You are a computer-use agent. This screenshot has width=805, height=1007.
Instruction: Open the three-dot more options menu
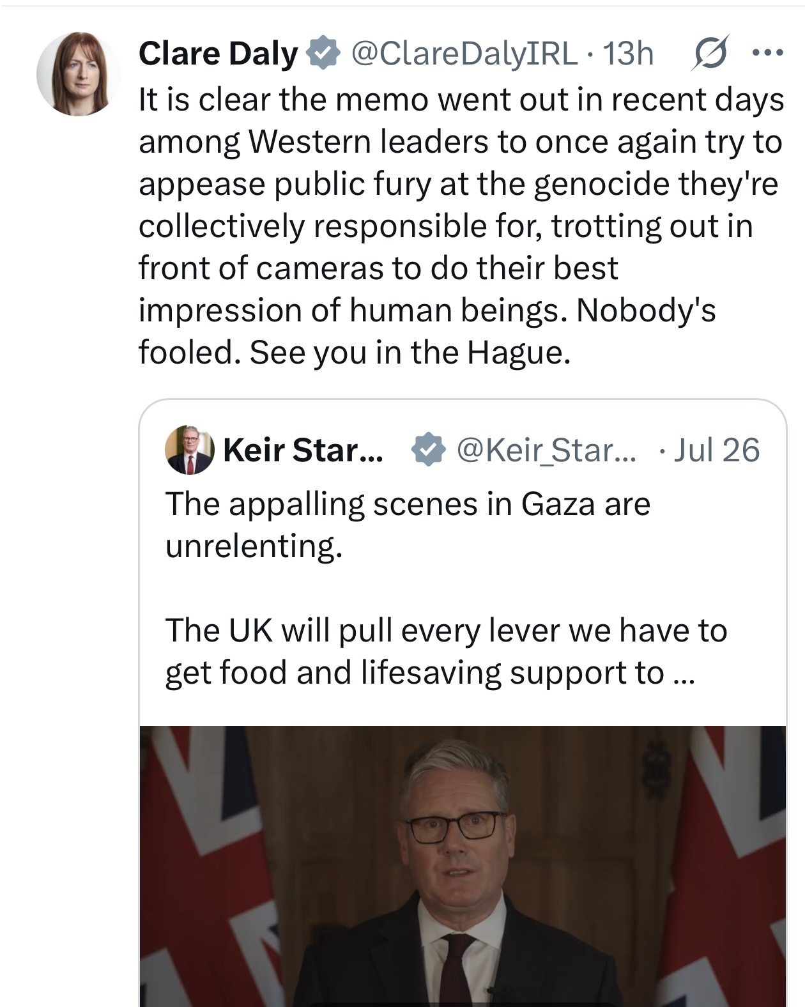[x=767, y=53]
